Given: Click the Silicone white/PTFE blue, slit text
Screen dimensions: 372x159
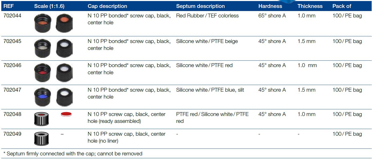Looking at the screenshot, I should tap(210, 90).
